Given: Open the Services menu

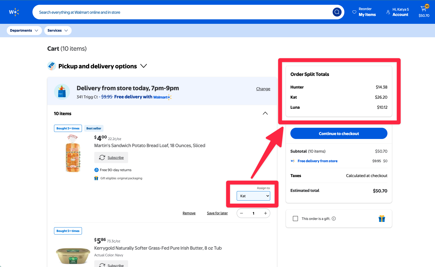Looking at the screenshot, I should [x=58, y=30].
